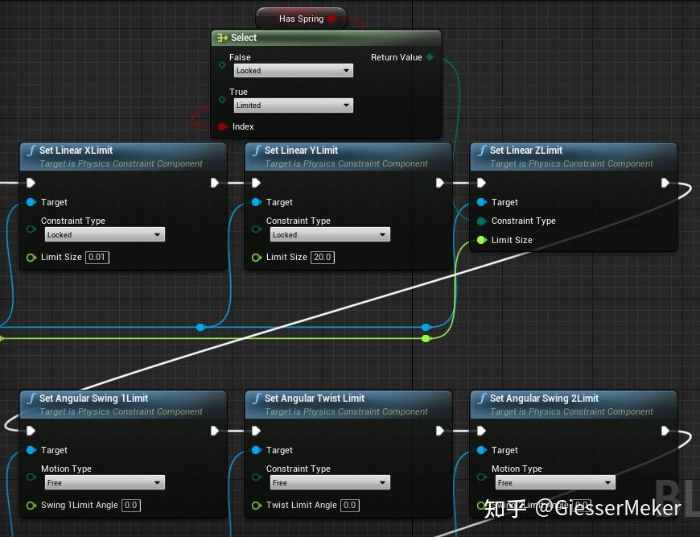
Task: Click the green Limit Size pin on Set Linear ZLimit
Action: click(480, 240)
